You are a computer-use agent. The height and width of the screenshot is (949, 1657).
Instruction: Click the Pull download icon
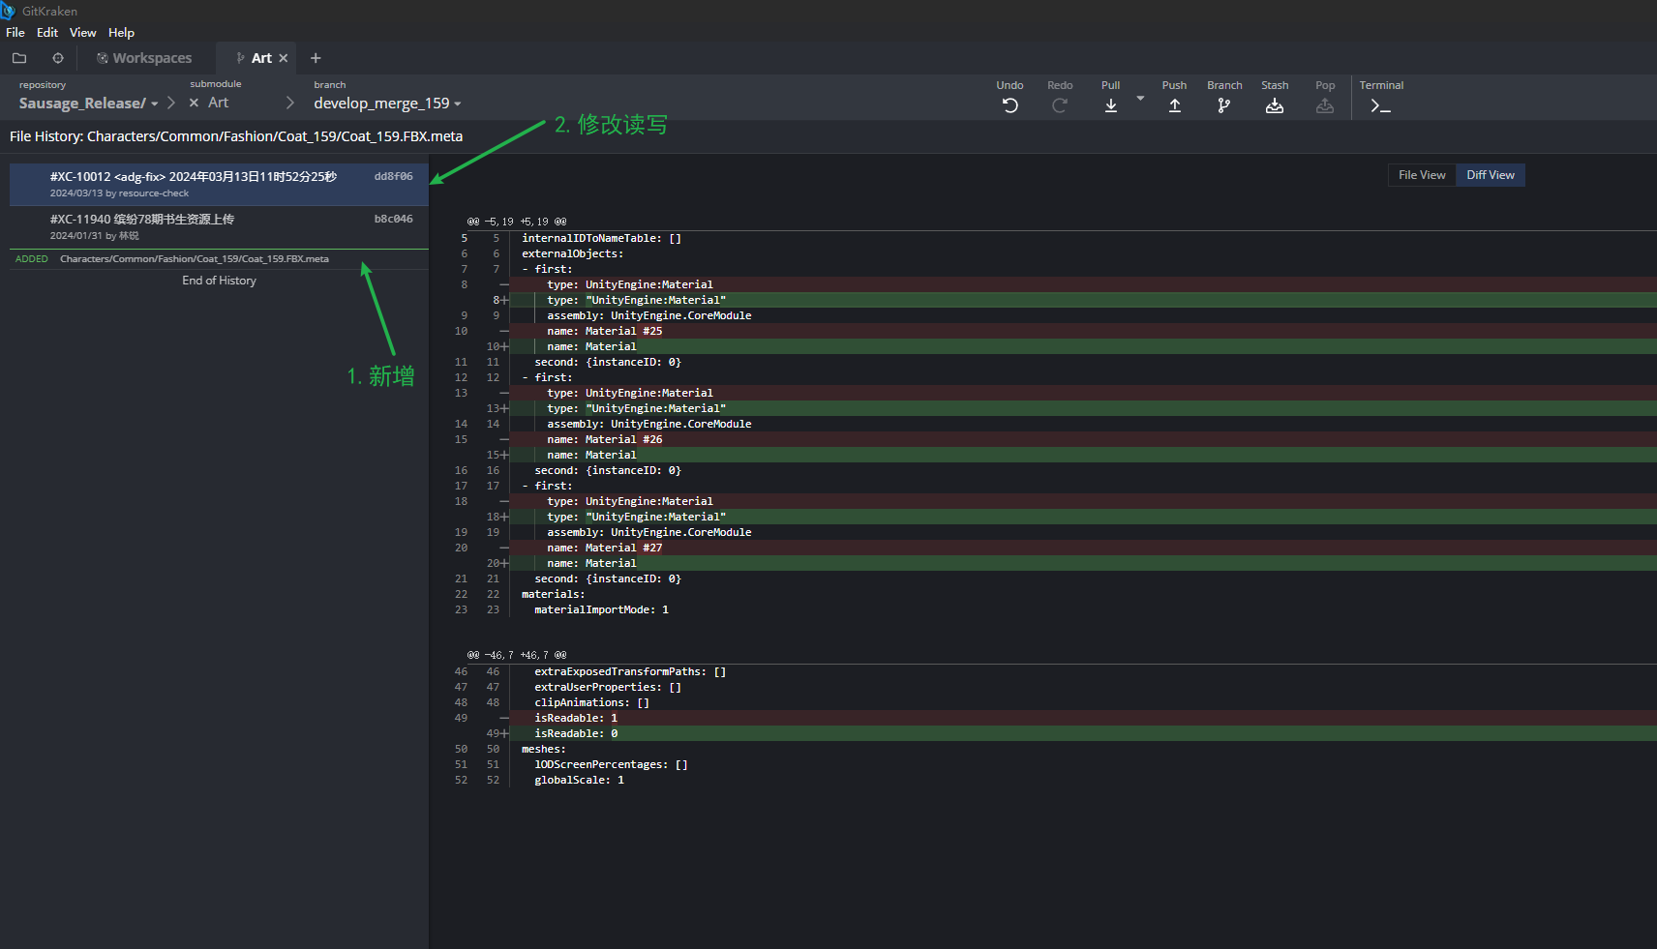point(1109,104)
